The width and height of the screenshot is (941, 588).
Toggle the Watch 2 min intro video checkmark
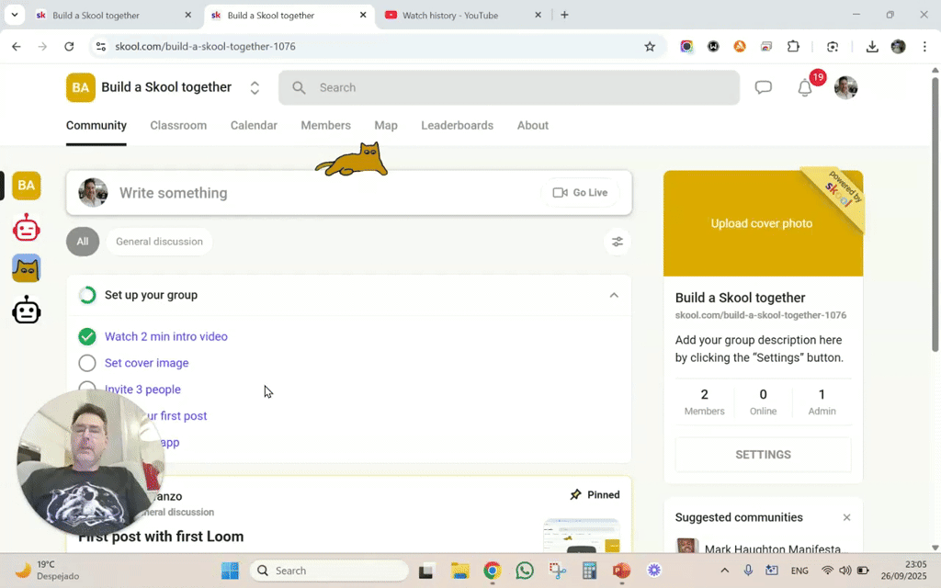click(x=87, y=336)
